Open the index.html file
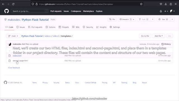The width and height of the screenshot is (179, 101). 17,56
